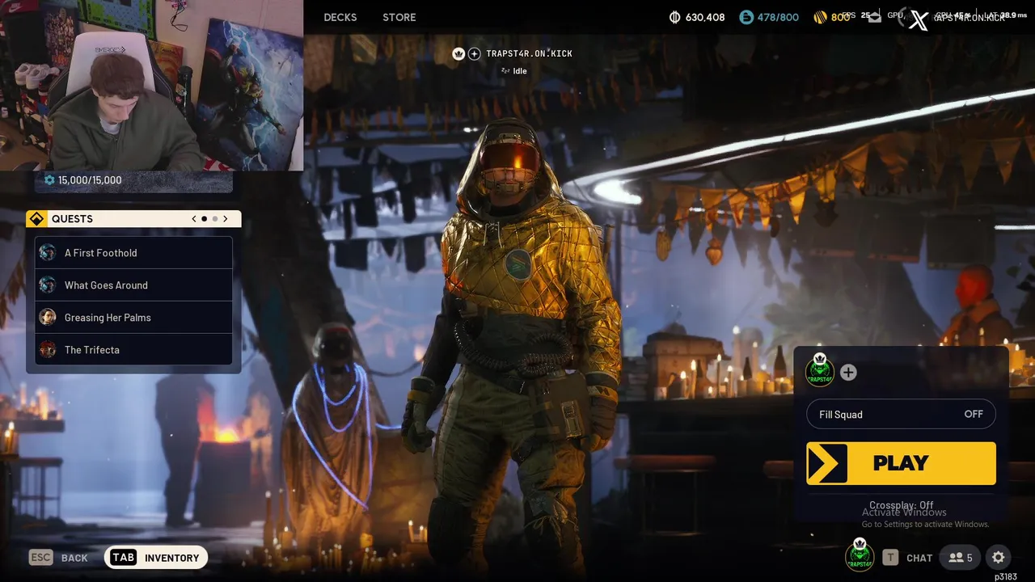The image size is (1035, 582).
Task: Click the What Goes Around quest giver portrait
Action: pos(48,285)
